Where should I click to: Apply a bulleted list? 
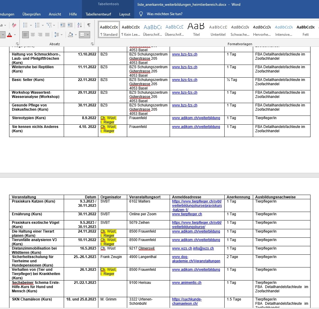[x=25, y=25]
